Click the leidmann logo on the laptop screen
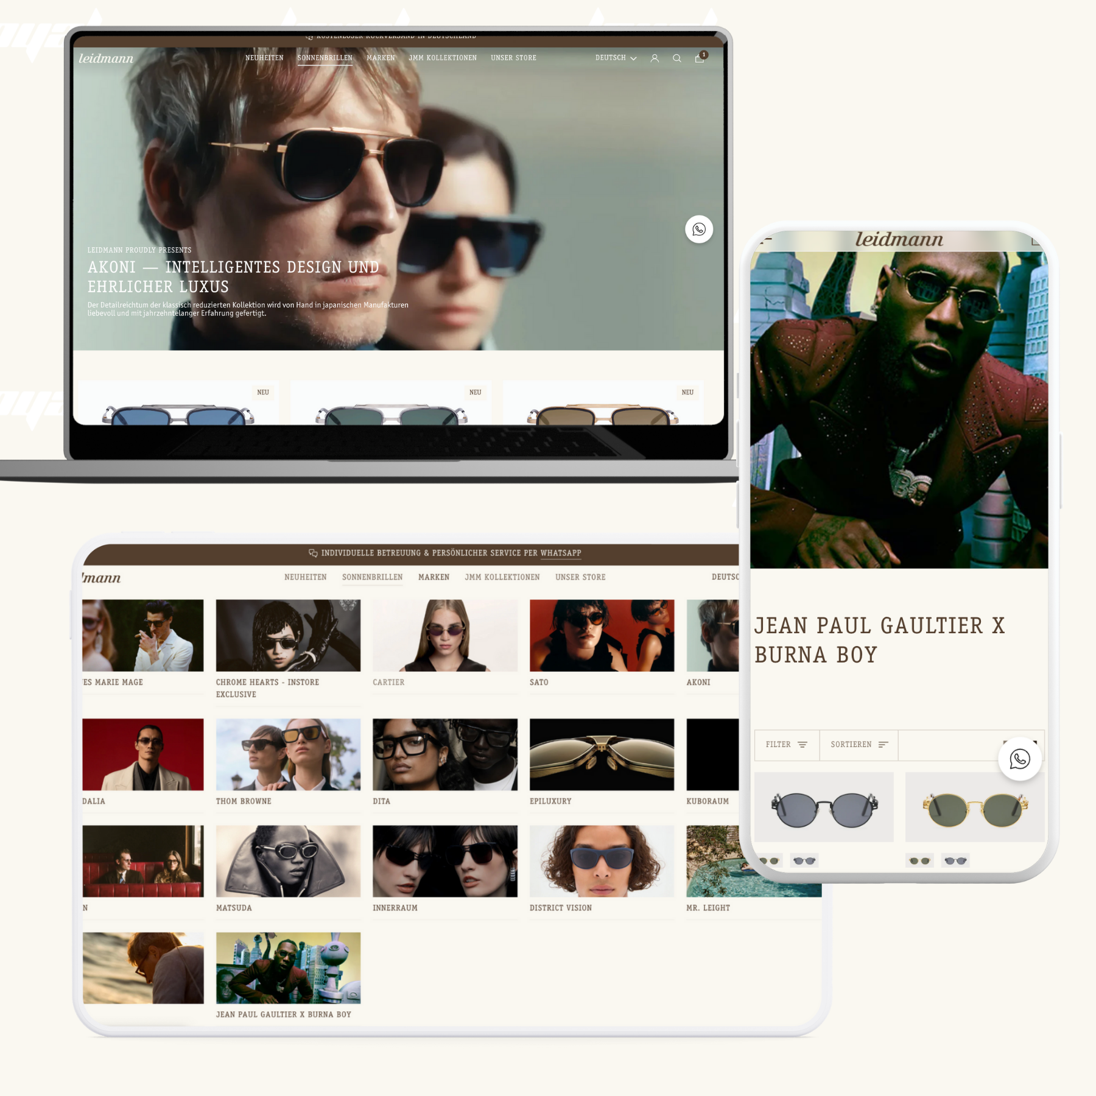This screenshot has height=1096, width=1096. (x=106, y=58)
